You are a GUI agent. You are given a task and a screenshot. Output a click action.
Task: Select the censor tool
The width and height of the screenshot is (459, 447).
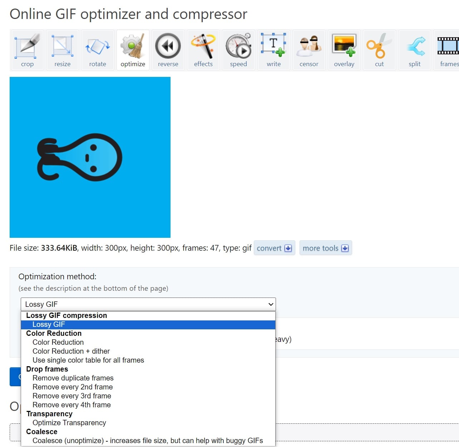pyautogui.click(x=309, y=50)
